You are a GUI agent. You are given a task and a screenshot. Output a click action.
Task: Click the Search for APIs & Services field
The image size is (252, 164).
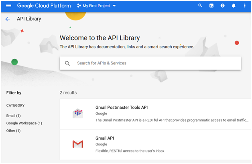click(x=150, y=63)
